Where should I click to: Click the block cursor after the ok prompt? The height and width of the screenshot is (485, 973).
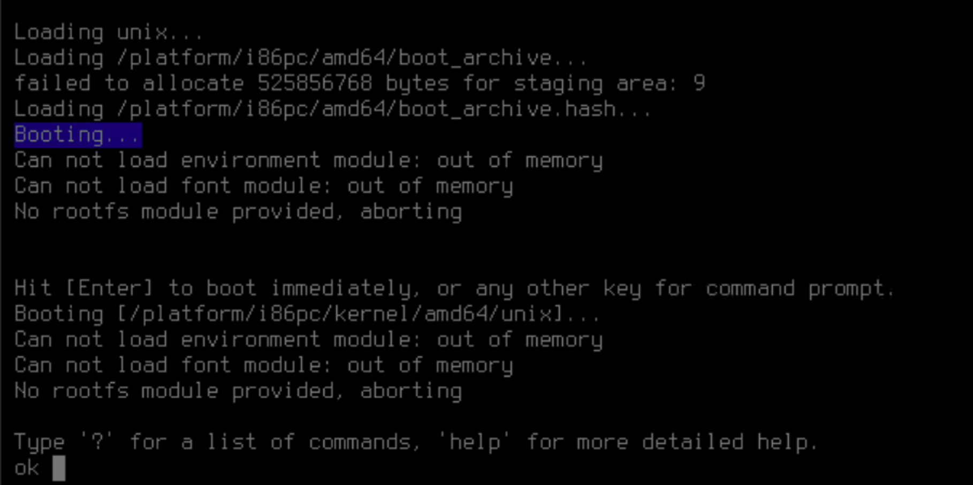(59, 468)
